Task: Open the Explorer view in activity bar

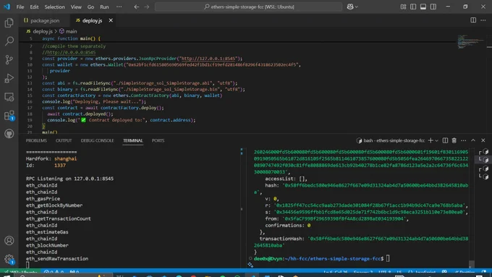Action: (9, 22)
